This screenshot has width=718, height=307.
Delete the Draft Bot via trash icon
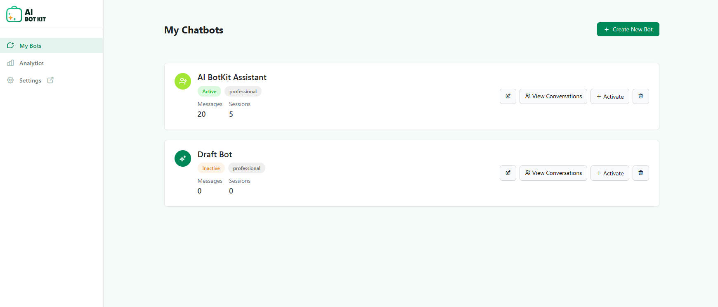coord(640,173)
